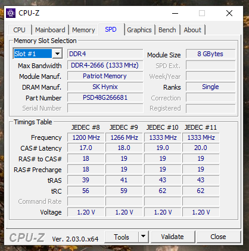The height and width of the screenshot is (251, 249).
Task: Minimize the CPU-Z window
Action: [175, 13]
